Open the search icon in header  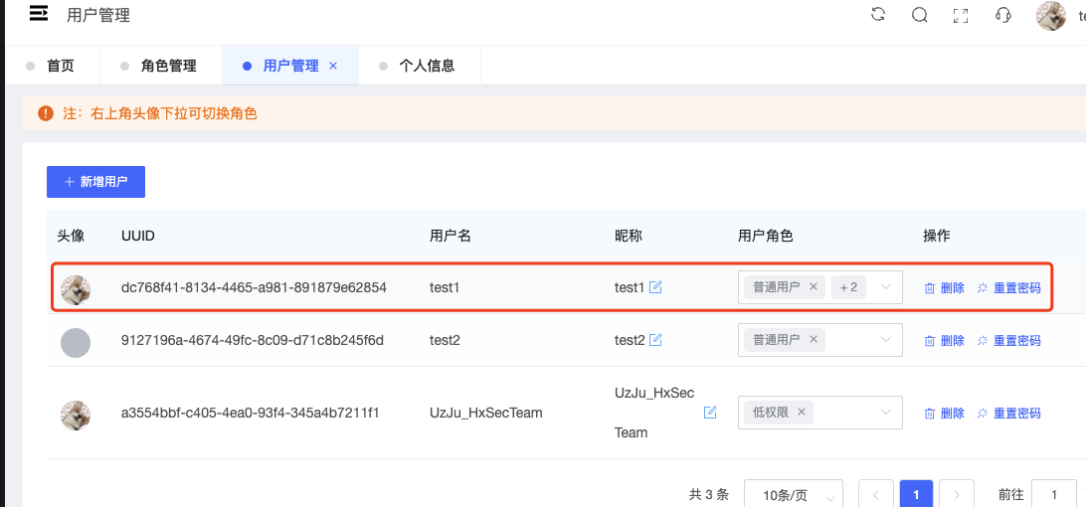(920, 15)
